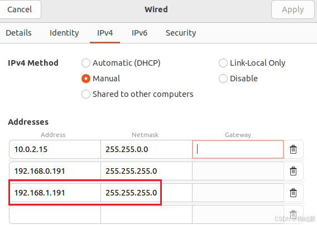Edit the 192.168.0.191 address field

(x=55, y=171)
